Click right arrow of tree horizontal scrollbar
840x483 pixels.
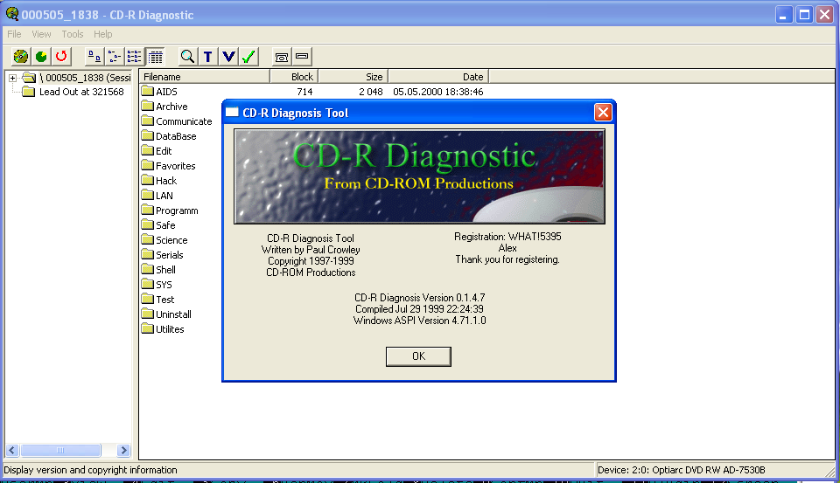coord(123,451)
